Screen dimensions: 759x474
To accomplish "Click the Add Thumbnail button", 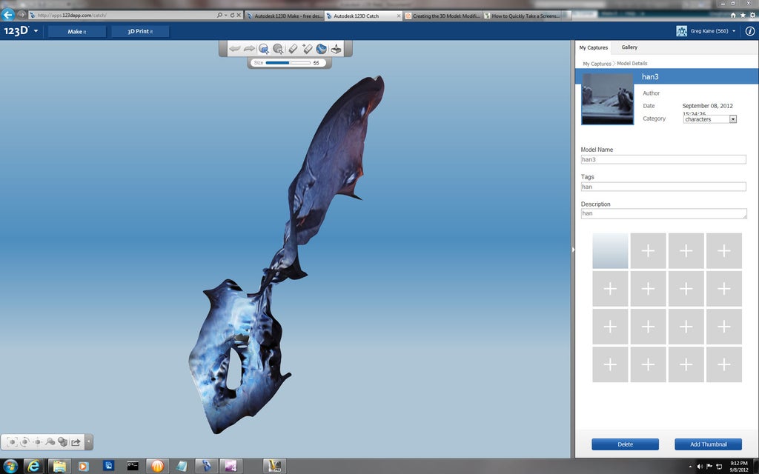I will tap(708, 444).
